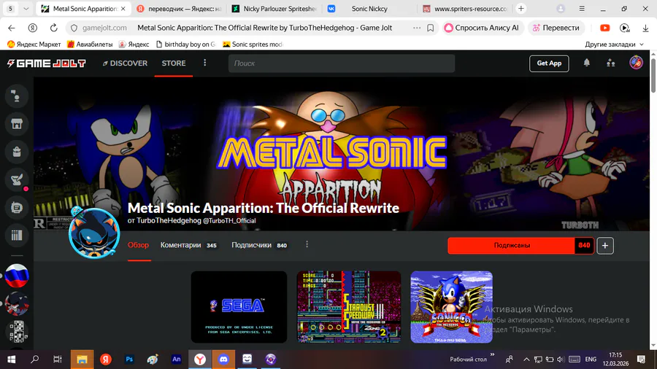Switch to переводчик Яндекс browser tab
The height and width of the screenshot is (369, 657).
coord(180,8)
